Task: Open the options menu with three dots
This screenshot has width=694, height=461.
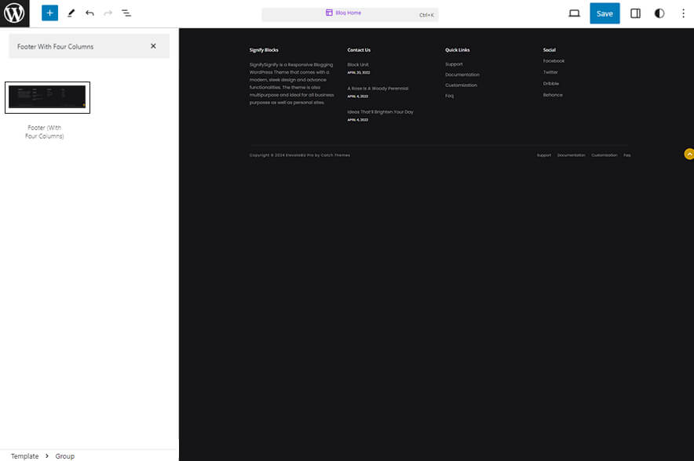Action: [684, 13]
